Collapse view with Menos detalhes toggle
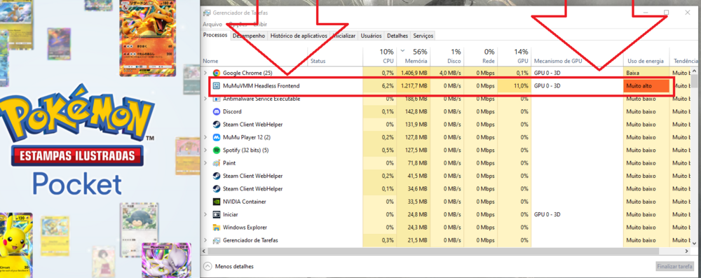The height and width of the screenshot is (278, 701). [x=229, y=266]
